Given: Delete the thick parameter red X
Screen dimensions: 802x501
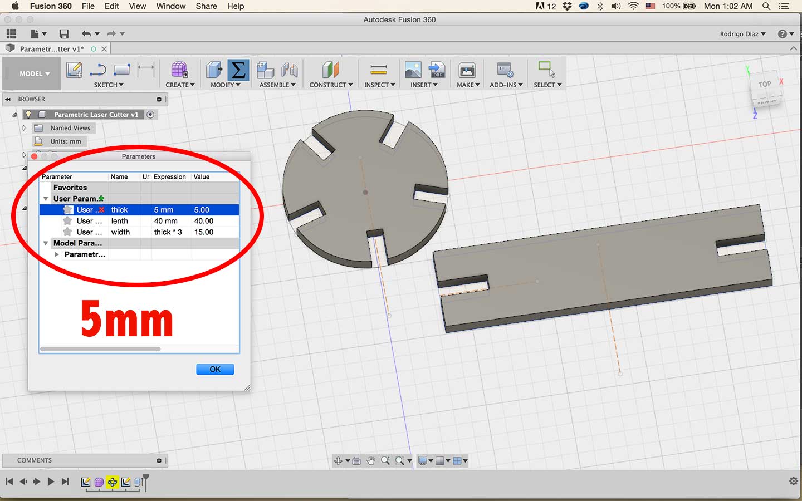Looking at the screenshot, I should click(101, 210).
